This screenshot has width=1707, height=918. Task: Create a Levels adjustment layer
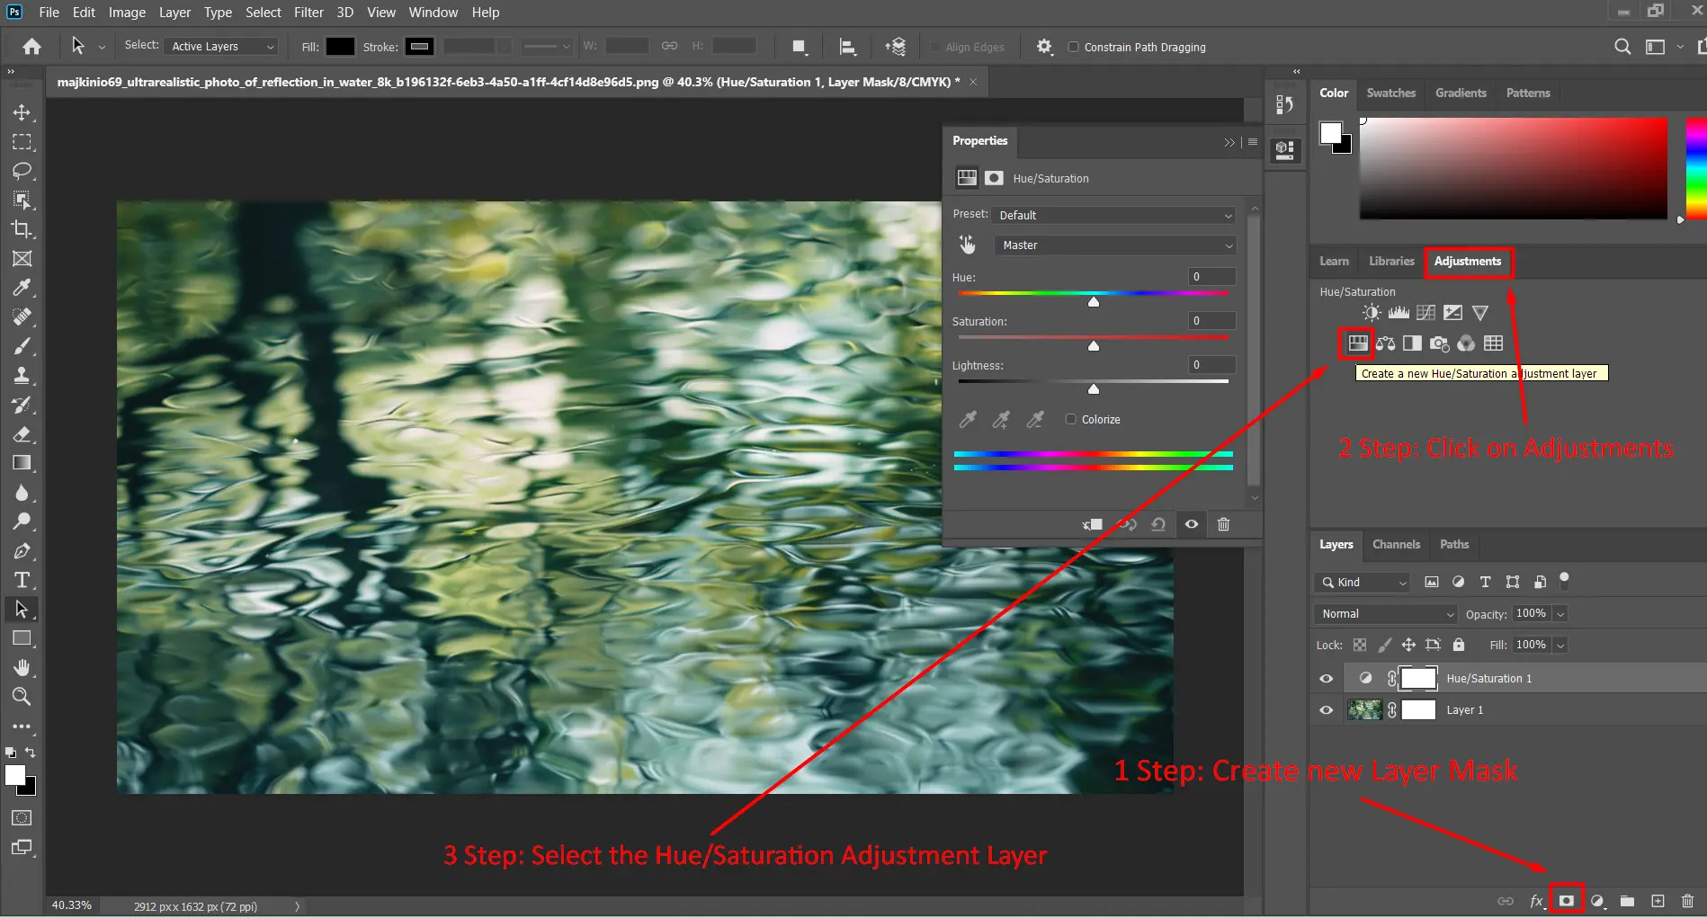(1399, 313)
